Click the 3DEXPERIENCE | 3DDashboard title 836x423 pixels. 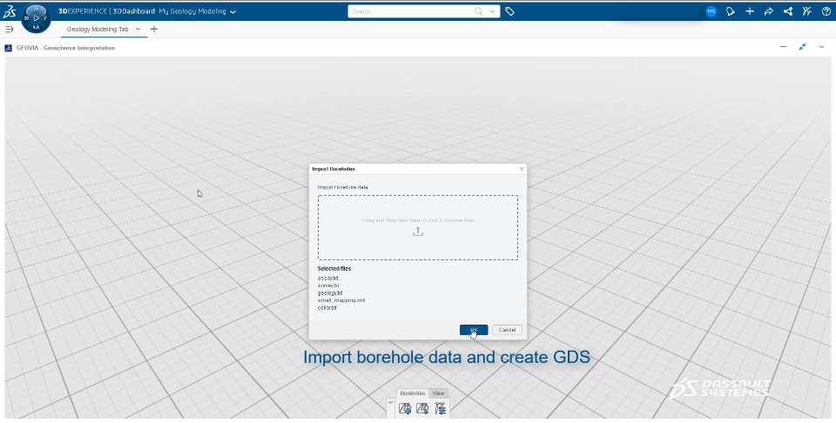coord(106,11)
